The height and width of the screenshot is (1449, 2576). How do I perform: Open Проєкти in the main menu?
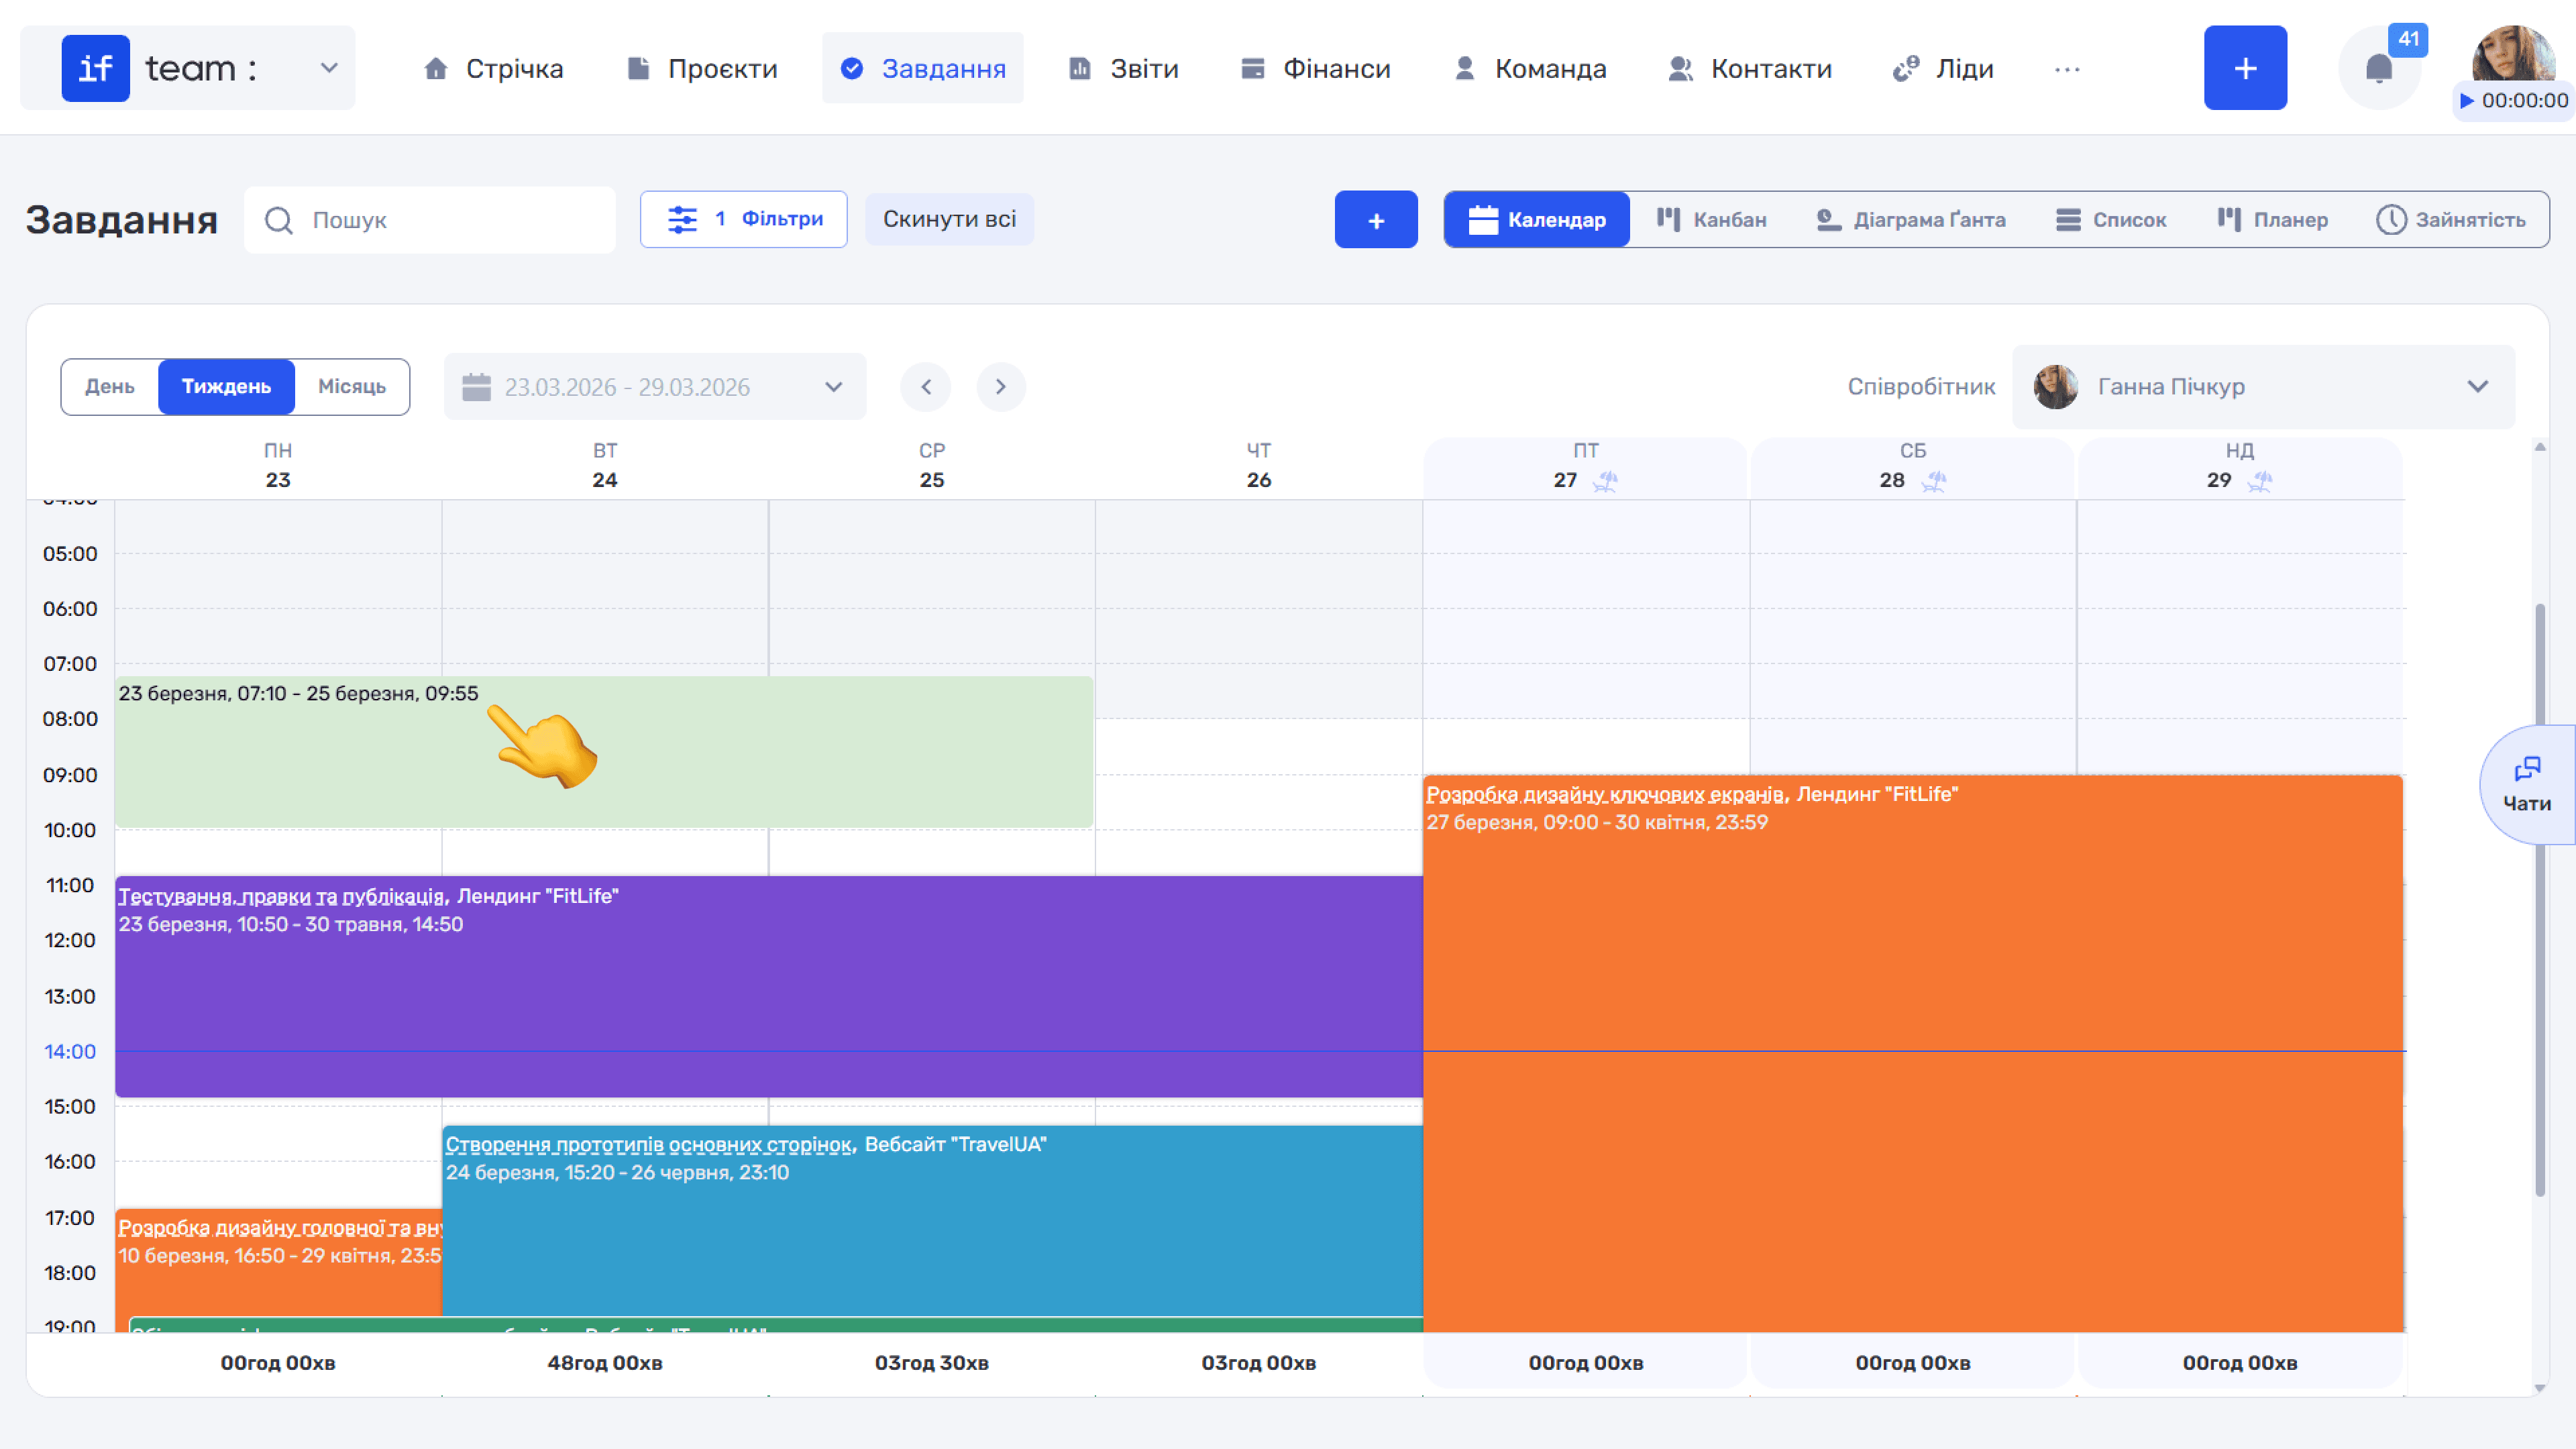(x=703, y=68)
